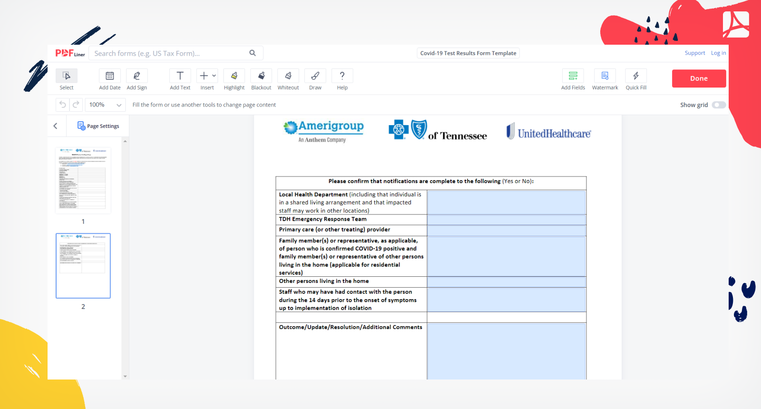Click the PDFLiner logo

click(70, 53)
